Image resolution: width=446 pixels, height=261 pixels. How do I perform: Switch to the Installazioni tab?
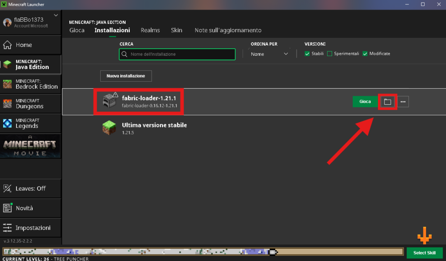tap(112, 30)
